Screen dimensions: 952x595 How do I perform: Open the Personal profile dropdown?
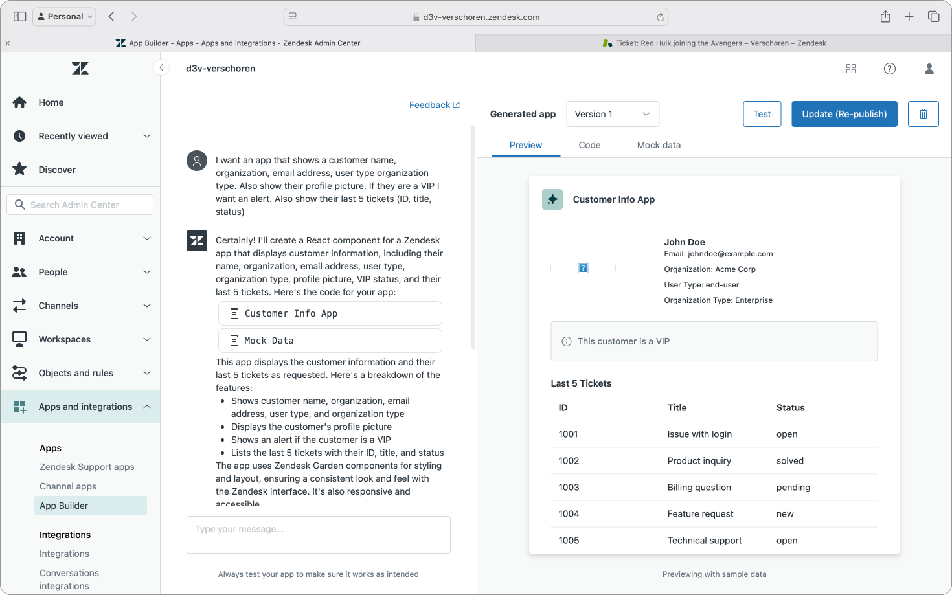[x=64, y=16]
